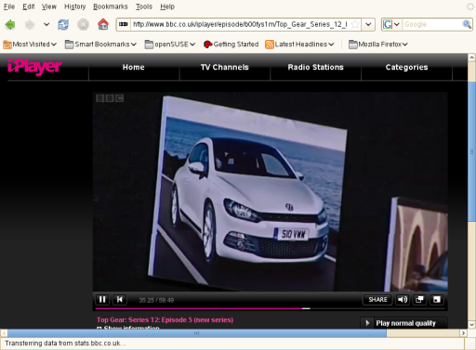Click the horizontal scrollbar left arrow

point(4,333)
